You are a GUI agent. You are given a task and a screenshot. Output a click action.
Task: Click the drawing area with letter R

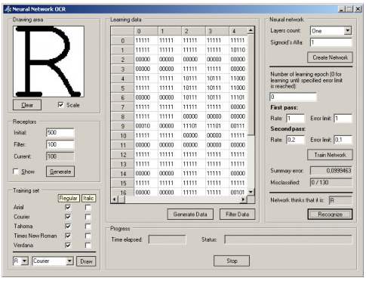coord(48,61)
